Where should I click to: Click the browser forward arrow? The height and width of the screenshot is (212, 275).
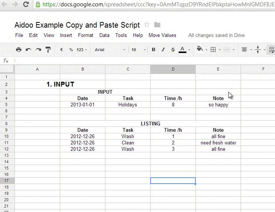click(15, 4)
